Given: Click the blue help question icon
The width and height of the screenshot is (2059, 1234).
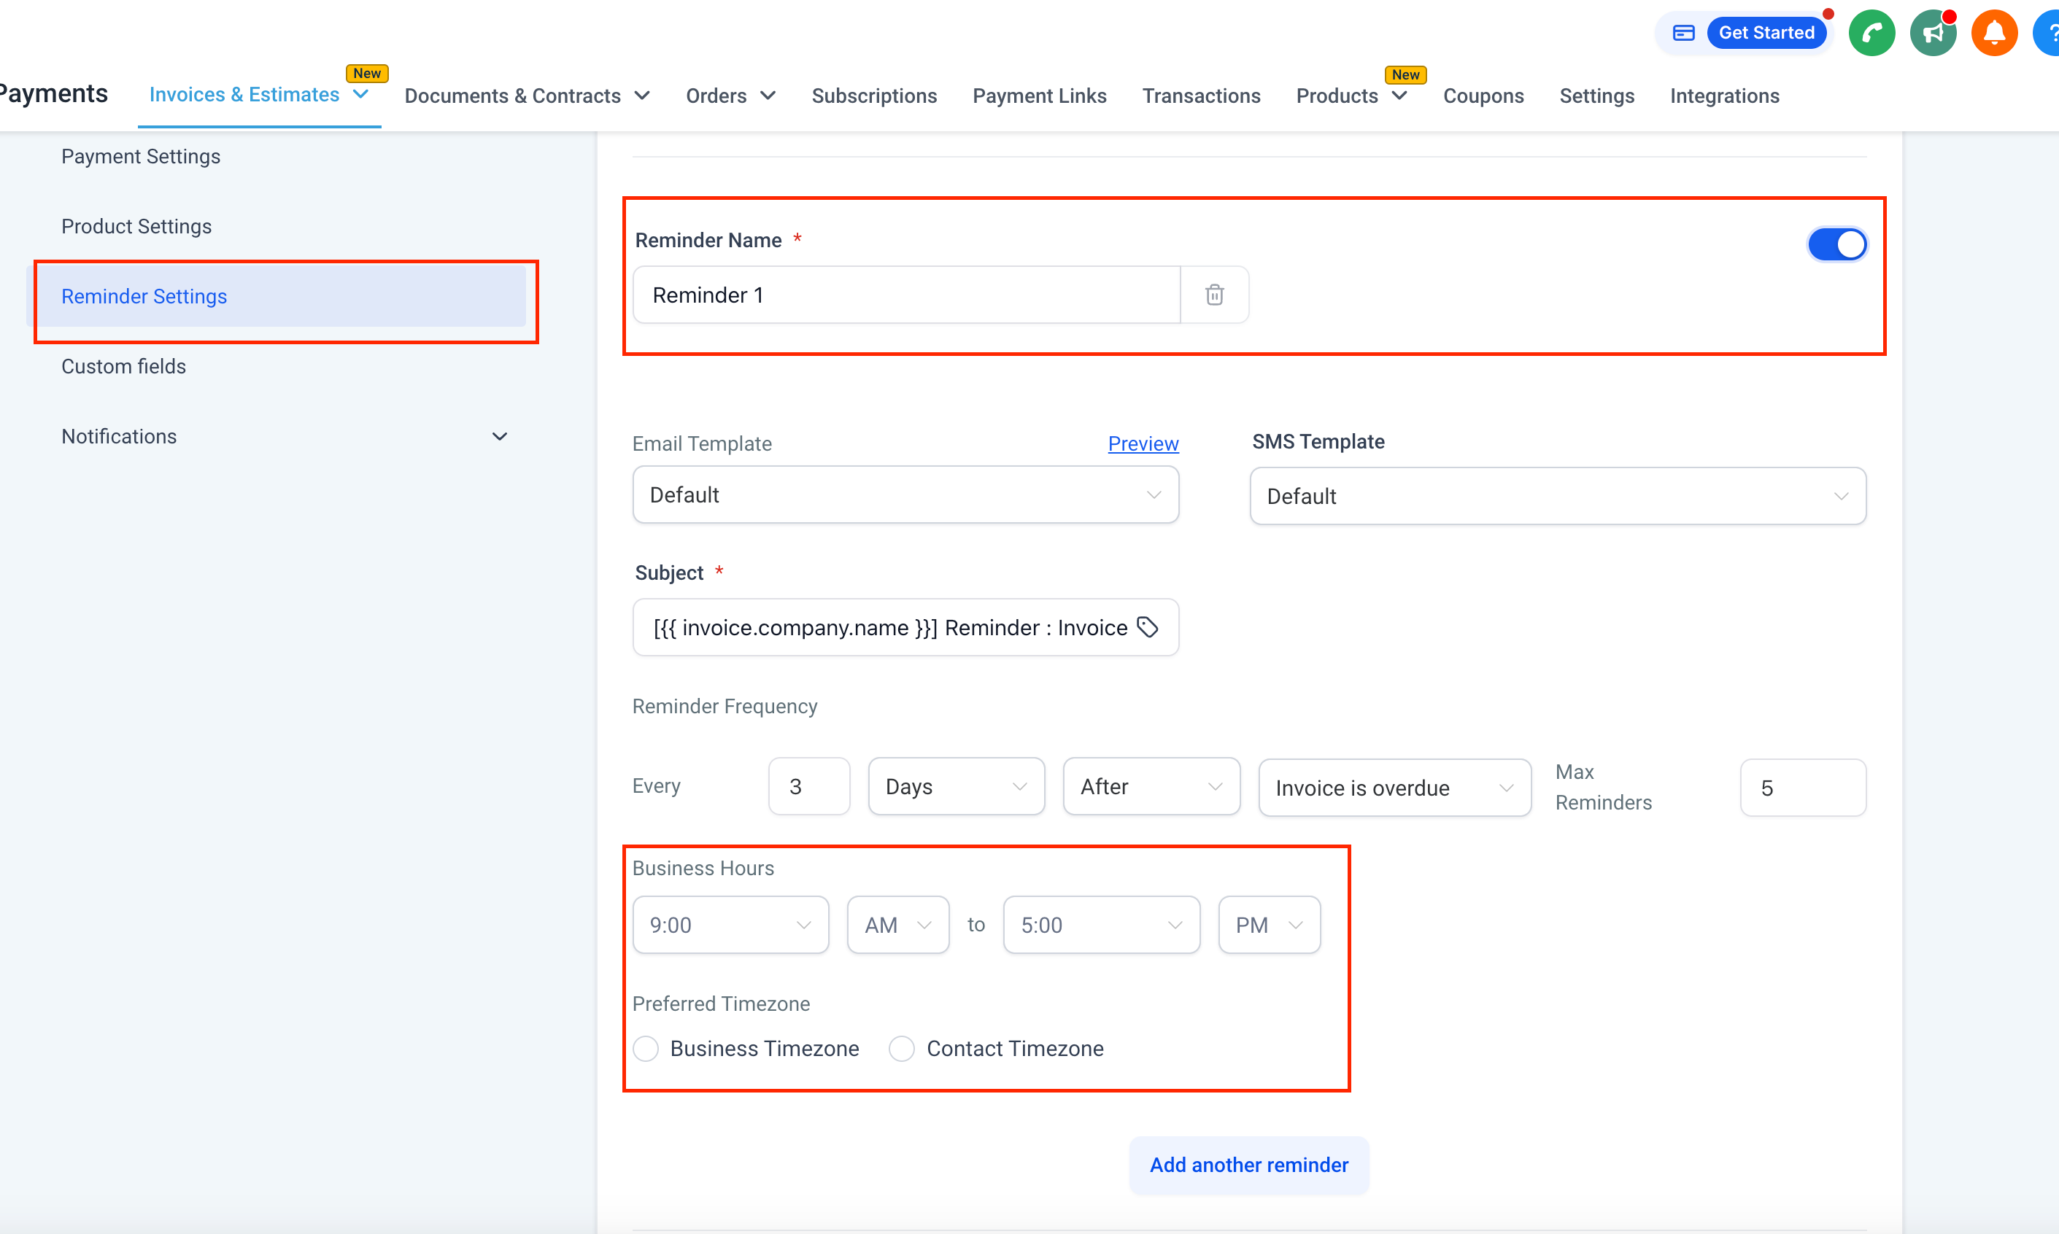Looking at the screenshot, I should pos(2048,34).
